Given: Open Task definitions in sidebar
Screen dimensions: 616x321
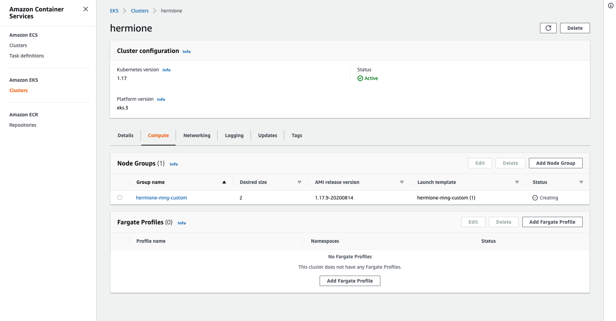Looking at the screenshot, I should (27, 56).
